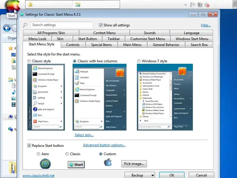Click the Computer icon in Explorer sidebar

point(11,117)
